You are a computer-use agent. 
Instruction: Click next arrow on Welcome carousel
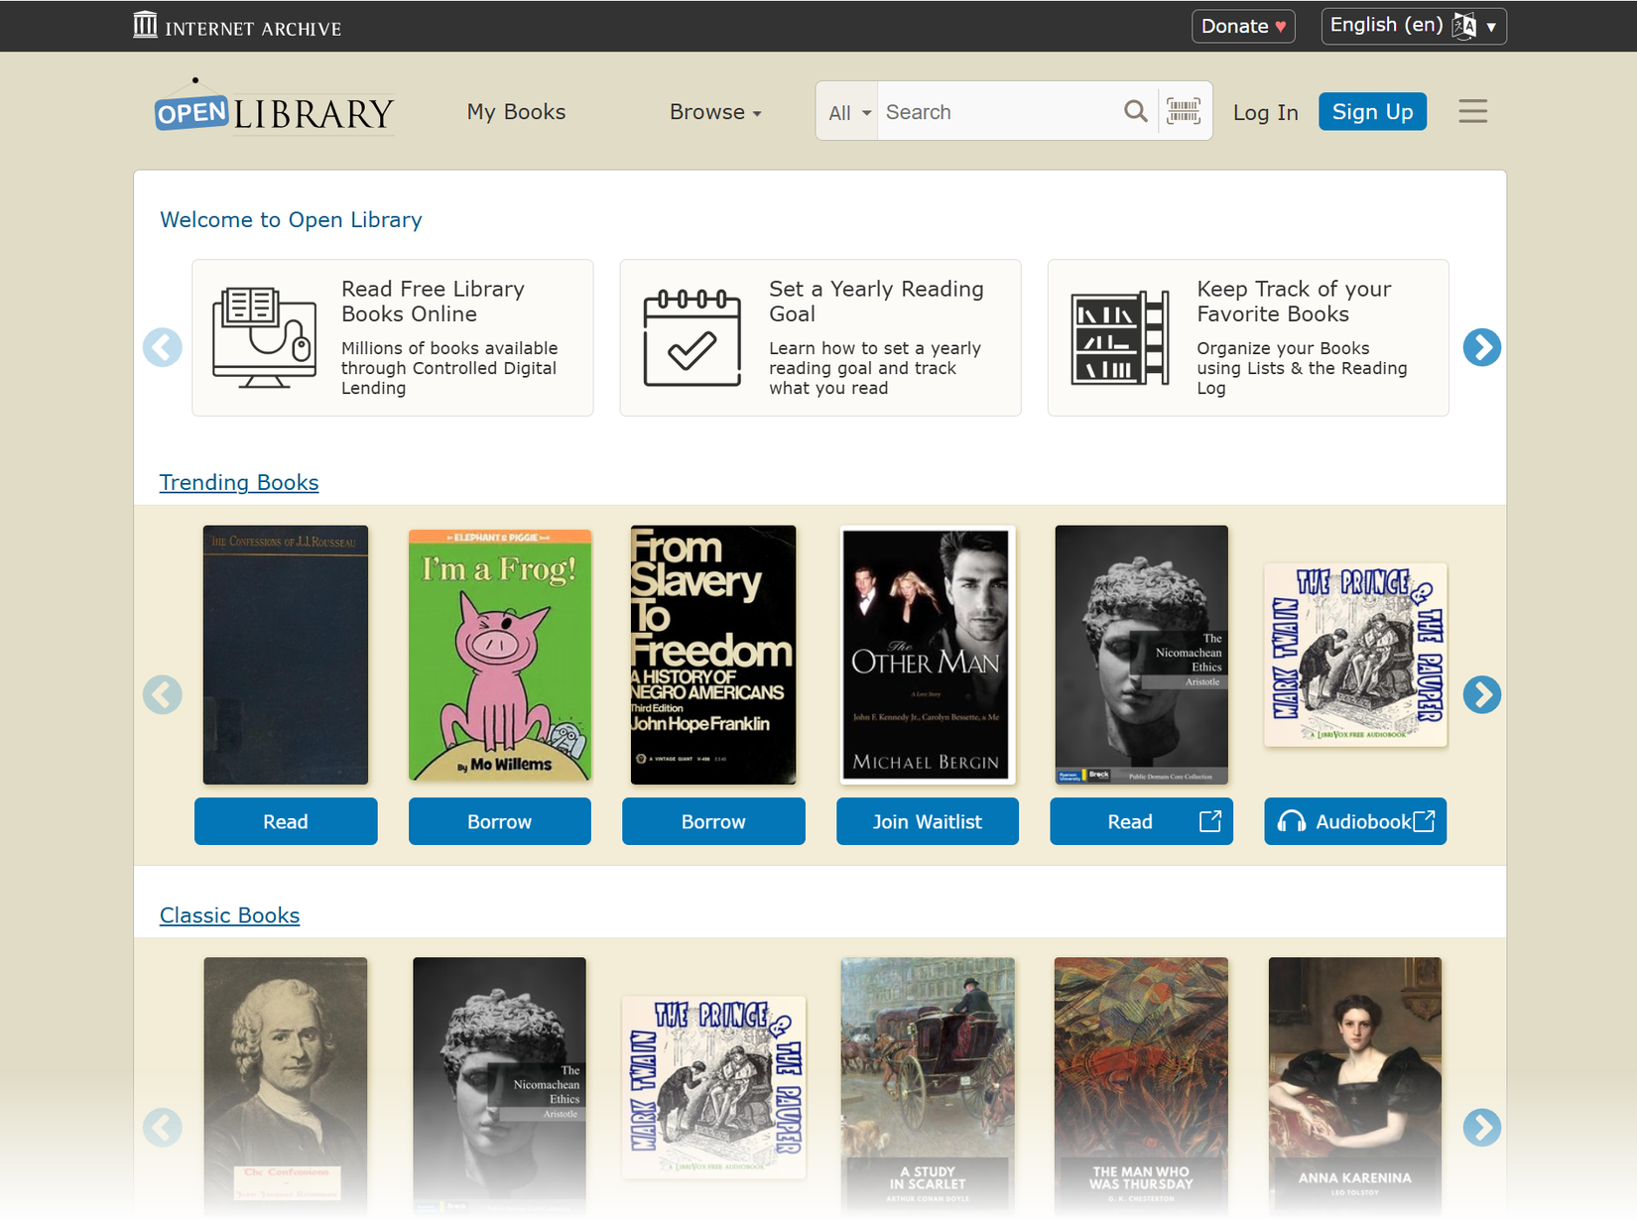click(1481, 347)
